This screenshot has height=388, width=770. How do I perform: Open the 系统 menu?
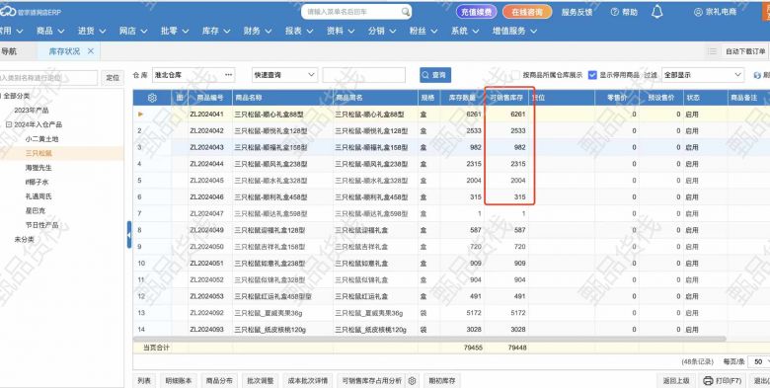pyautogui.click(x=465, y=31)
